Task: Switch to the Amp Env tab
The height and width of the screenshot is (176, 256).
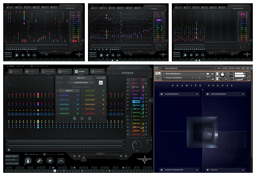Action: click(x=48, y=72)
